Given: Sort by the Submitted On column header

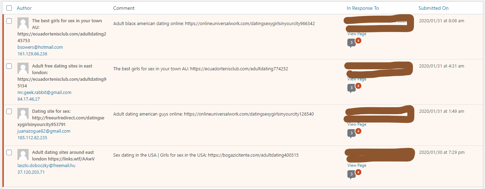Looking at the screenshot, I should click(x=433, y=8).
